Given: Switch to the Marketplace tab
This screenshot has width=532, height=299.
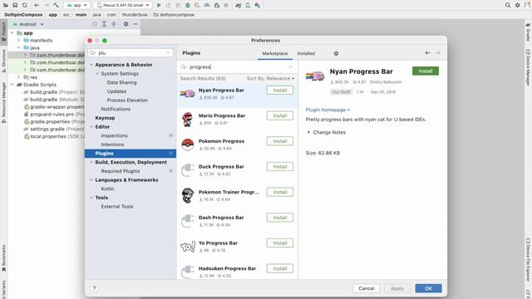Looking at the screenshot, I should [275, 53].
